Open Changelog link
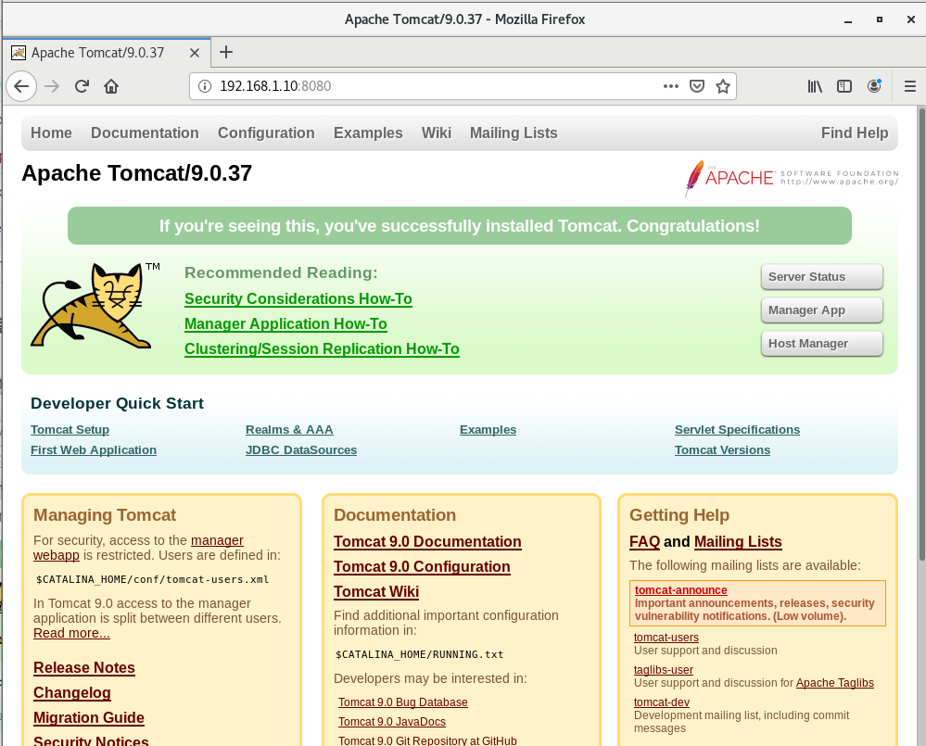Viewport: 926px width, 746px height. click(72, 693)
